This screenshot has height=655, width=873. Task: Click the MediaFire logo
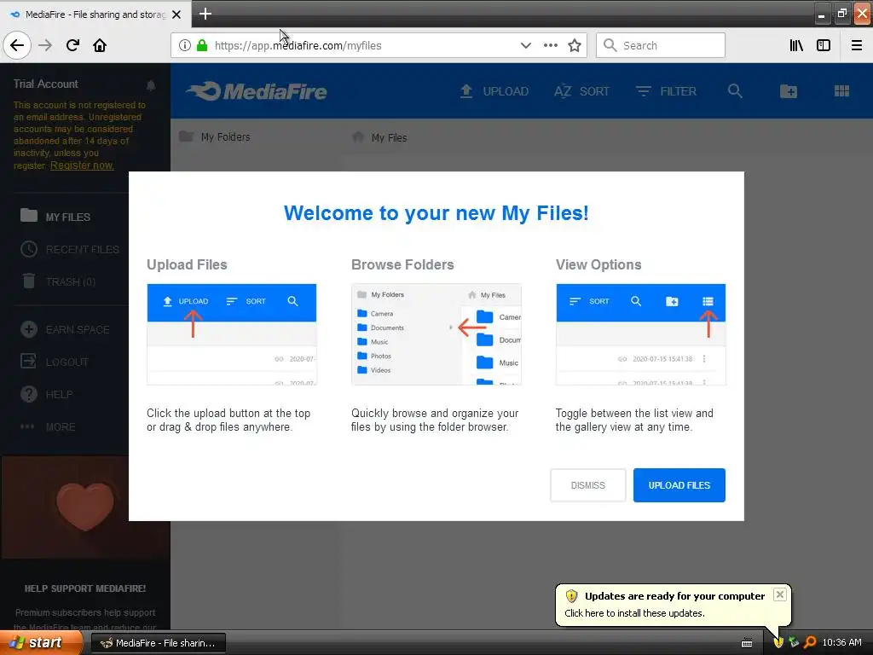(256, 91)
